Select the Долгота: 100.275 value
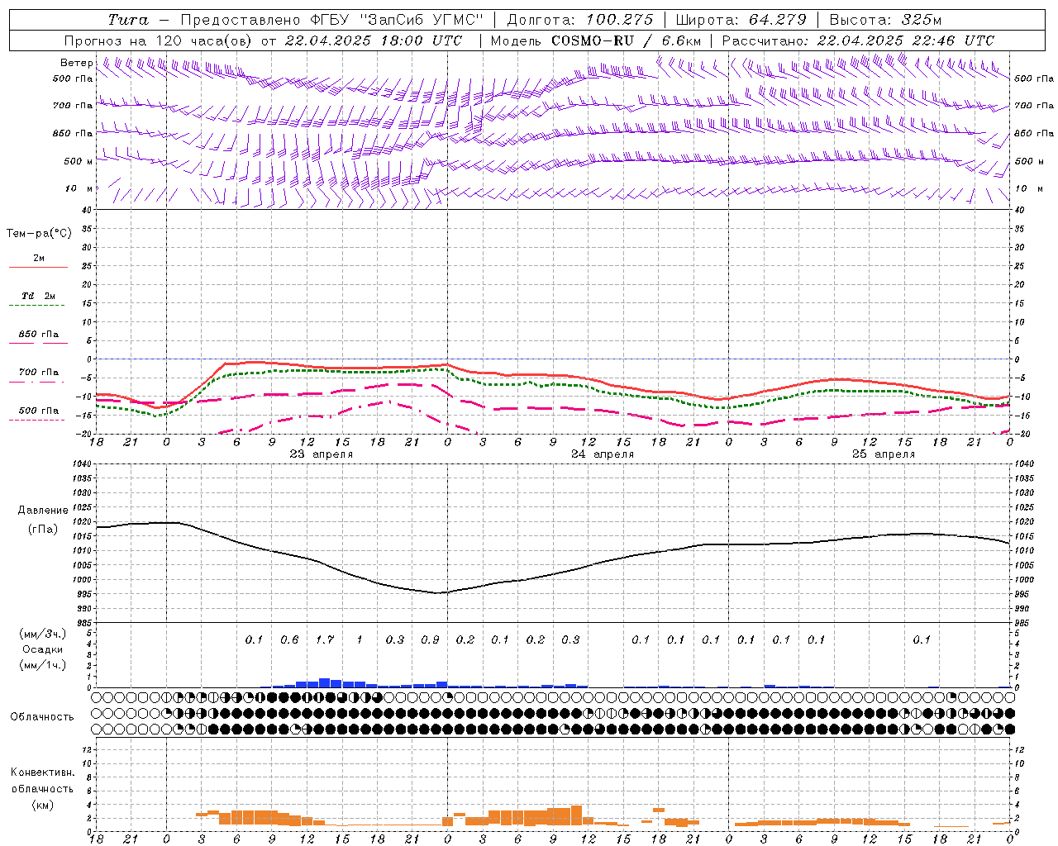The width and height of the screenshot is (1058, 846). pos(579,20)
